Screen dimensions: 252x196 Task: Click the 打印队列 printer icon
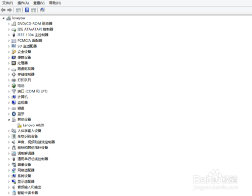click(x=14, y=80)
